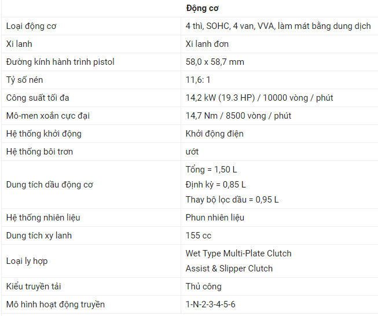Click the 'Đường kính hành trình pistol' label
The height and width of the screenshot is (316, 378).
[x=60, y=62]
